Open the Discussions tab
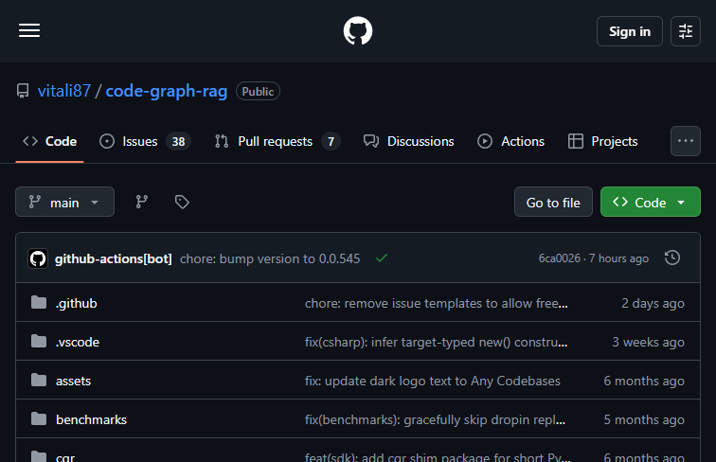716x462 pixels. pyautogui.click(x=409, y=141)
